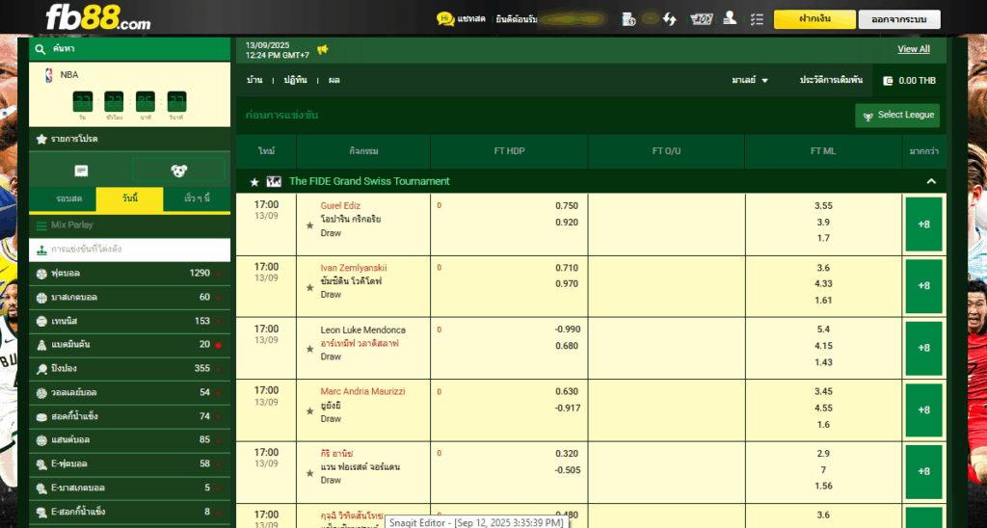Click the search magnifier icon
Image resolution: width=987 pixels, height=528 pixels.
click(40, 49)
